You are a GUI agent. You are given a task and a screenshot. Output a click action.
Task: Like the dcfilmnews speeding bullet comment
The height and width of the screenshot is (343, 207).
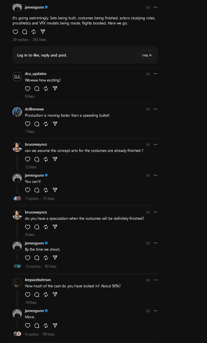(28, 124)
